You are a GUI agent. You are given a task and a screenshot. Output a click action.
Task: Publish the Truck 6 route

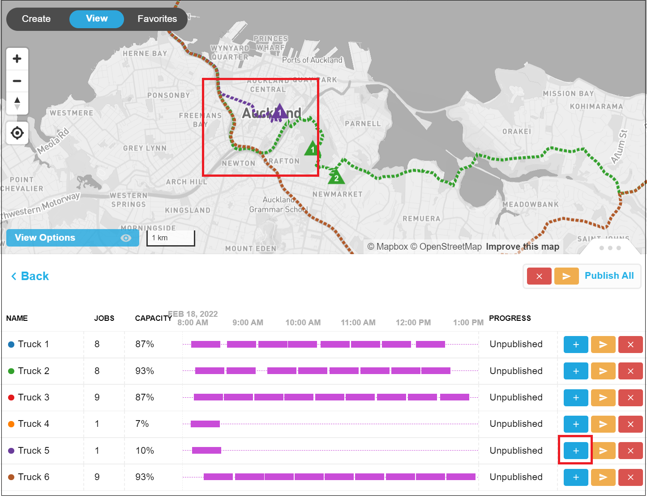click(603, 477)
